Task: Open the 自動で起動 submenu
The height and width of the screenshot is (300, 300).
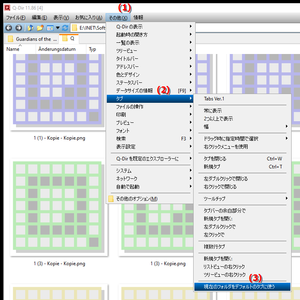Action: point(150,187)
